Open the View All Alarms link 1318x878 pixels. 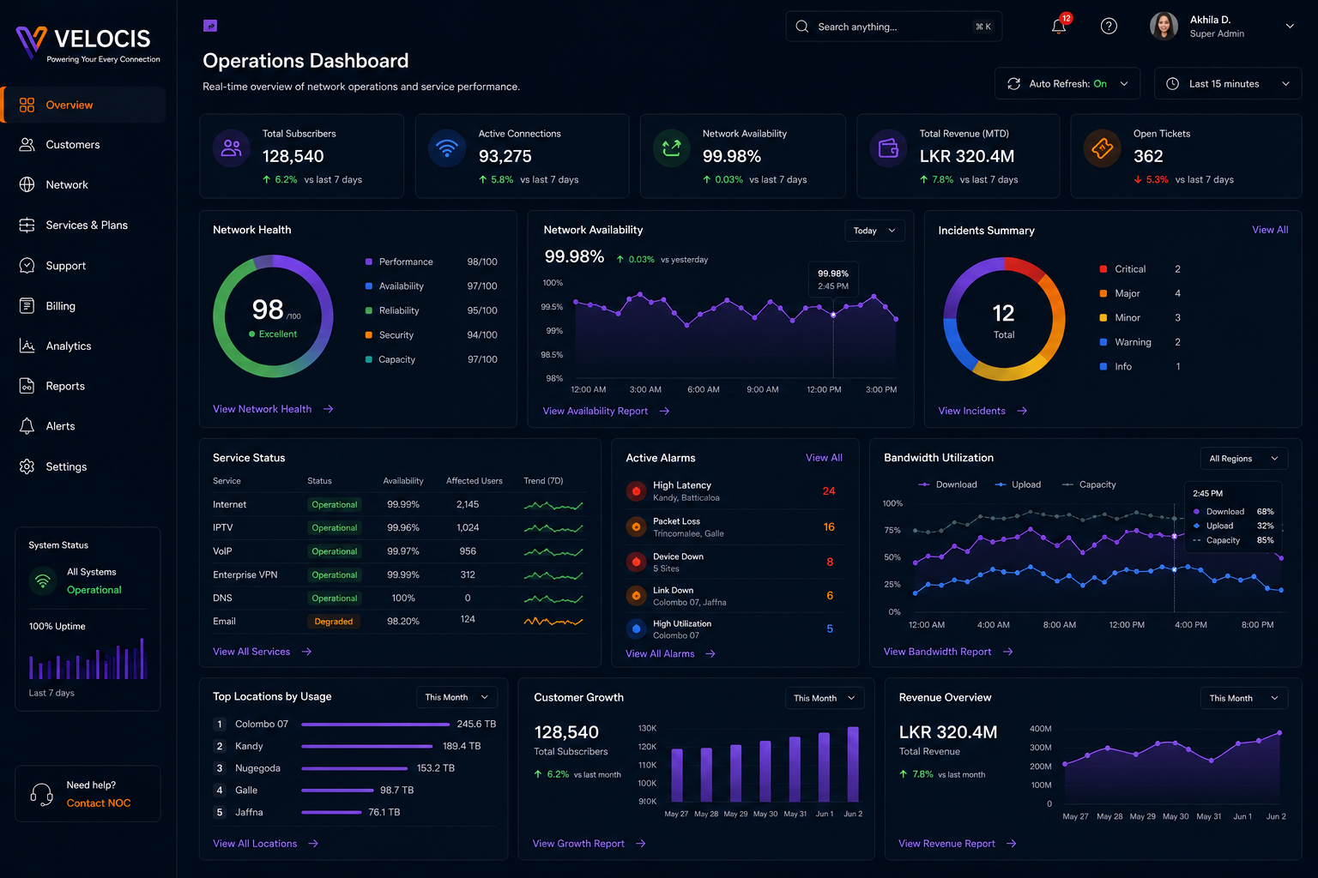[x=670, y=654]
